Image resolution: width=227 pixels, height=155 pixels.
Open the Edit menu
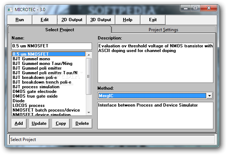(45, 20)
